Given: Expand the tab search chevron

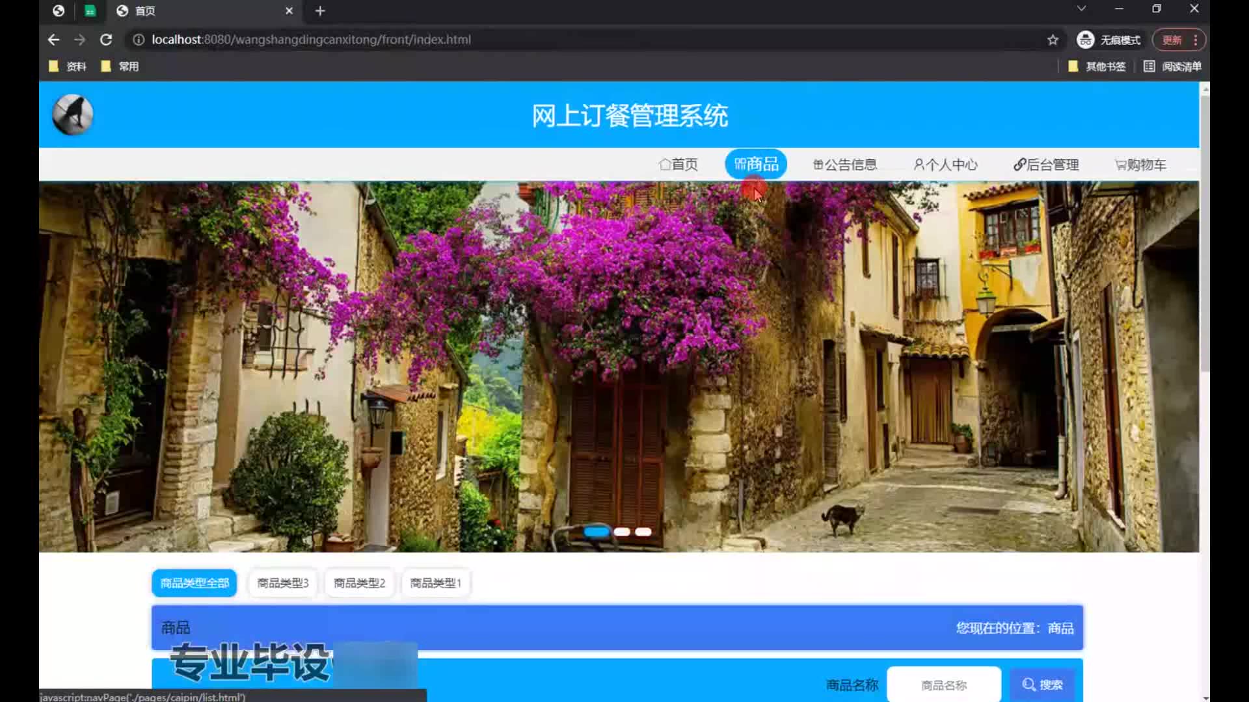Looking at the screenshot, I should pyautogui.click(x=1081, y=8).
